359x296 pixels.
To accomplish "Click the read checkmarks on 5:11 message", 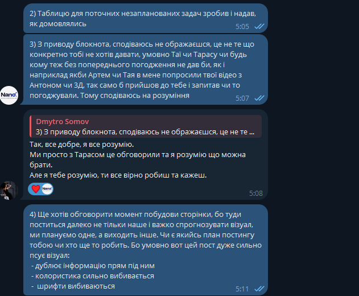I will (259, 289).
